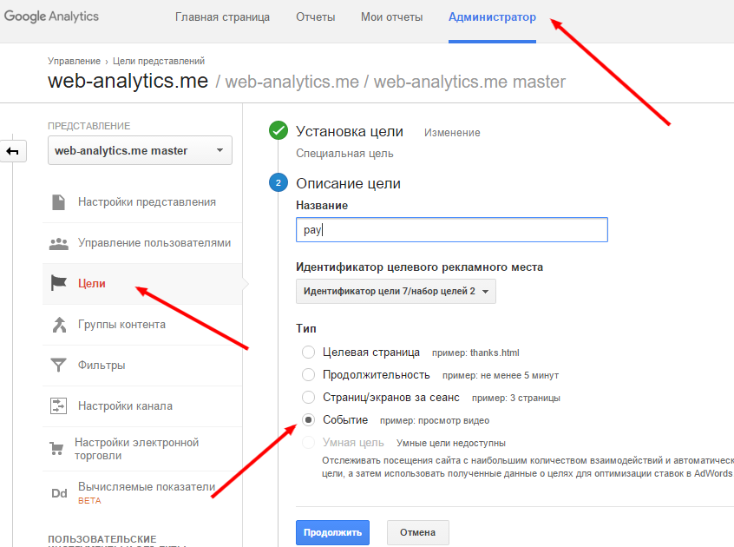Select the Событие radio button
This screenshot has width=734, height=547.
click(x=308, y=420)
